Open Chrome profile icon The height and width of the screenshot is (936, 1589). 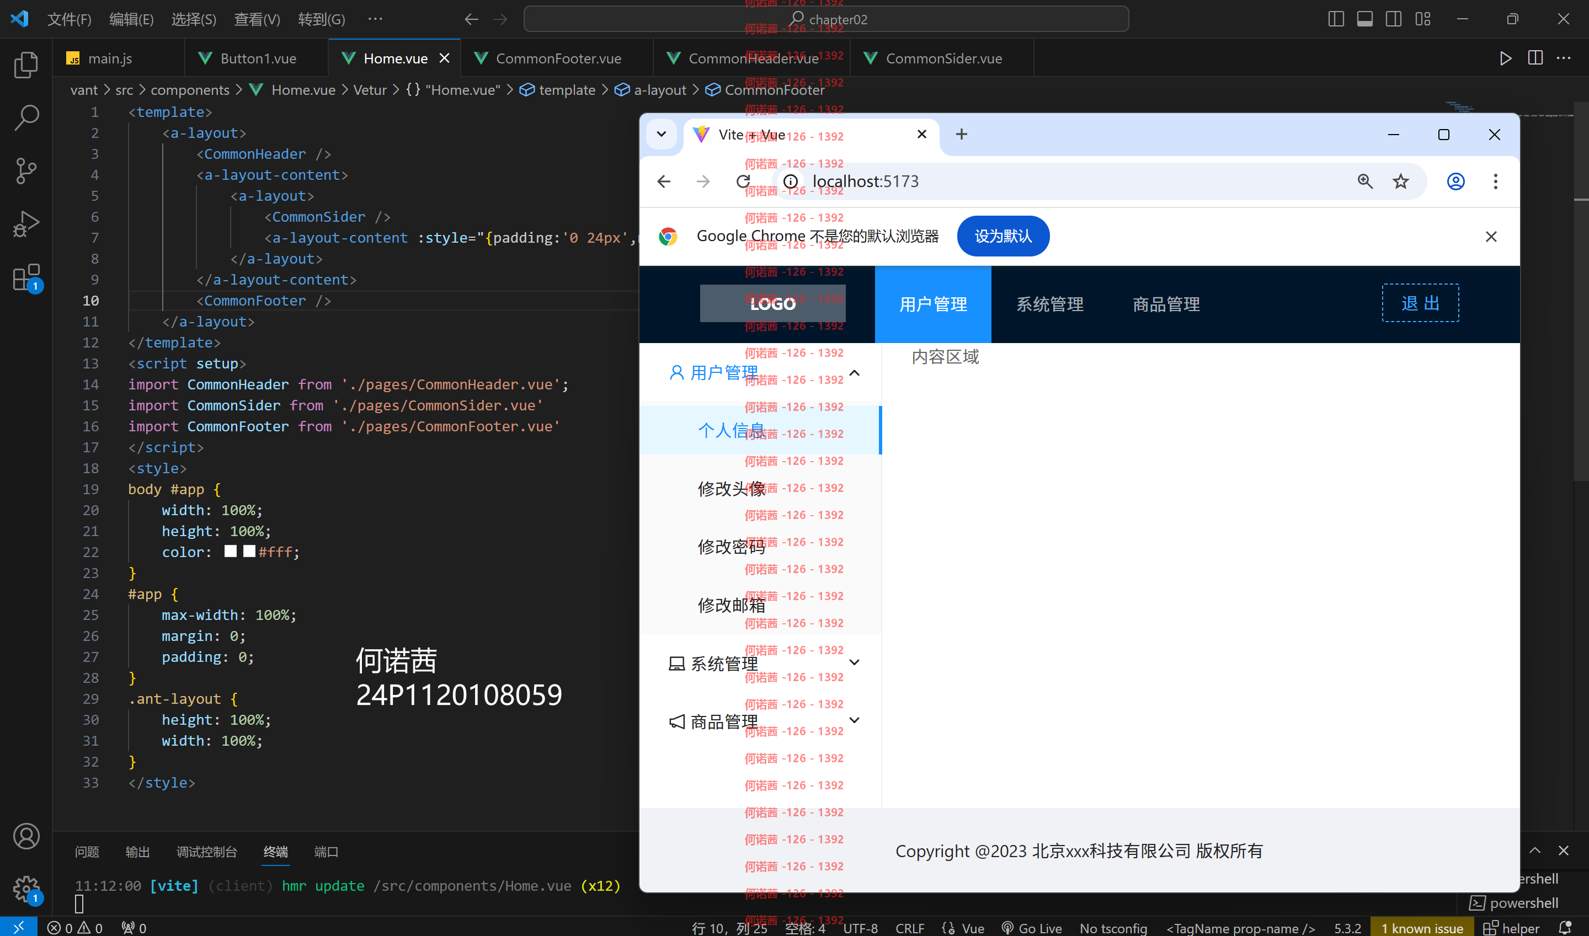pos(1455,181)
